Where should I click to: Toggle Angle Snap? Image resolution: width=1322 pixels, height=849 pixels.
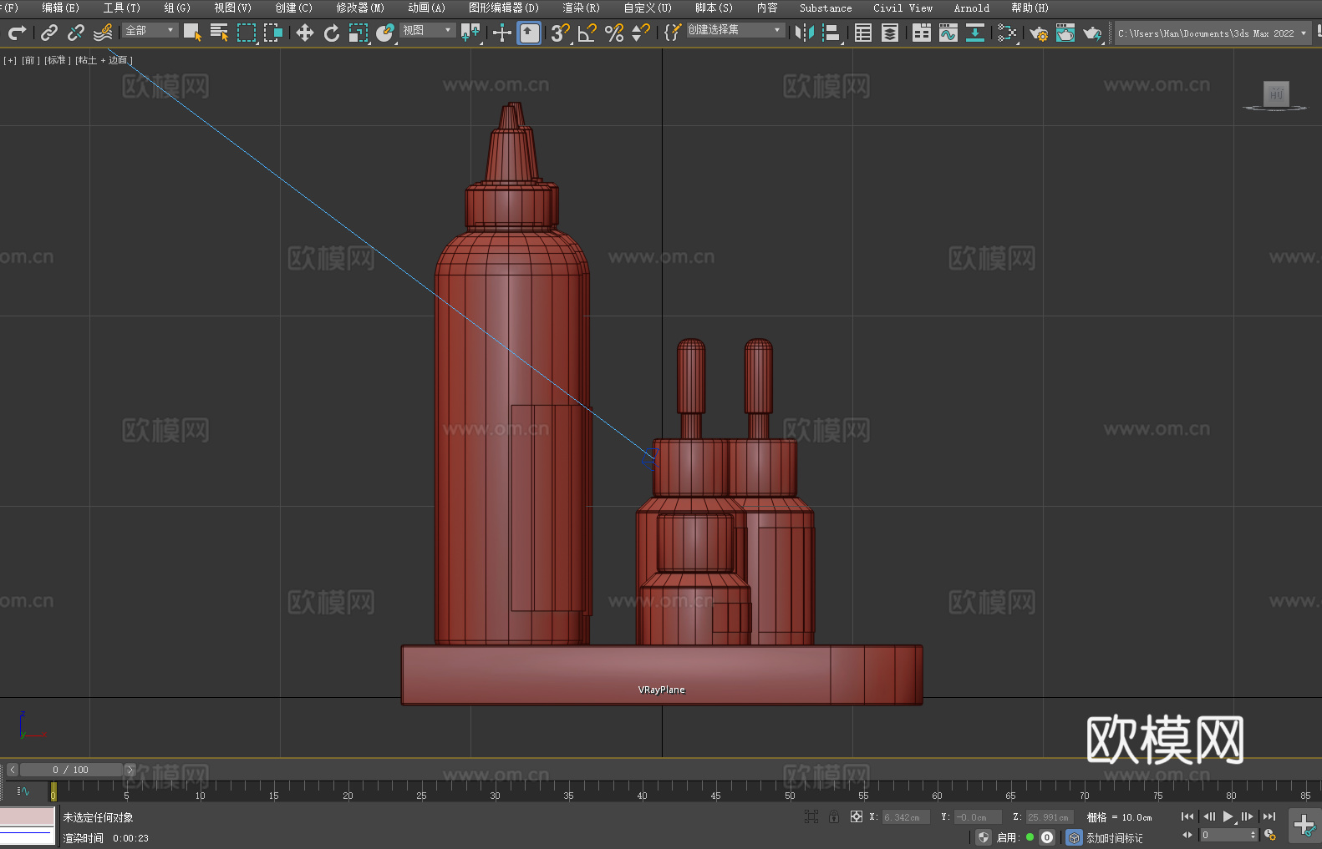587,33
